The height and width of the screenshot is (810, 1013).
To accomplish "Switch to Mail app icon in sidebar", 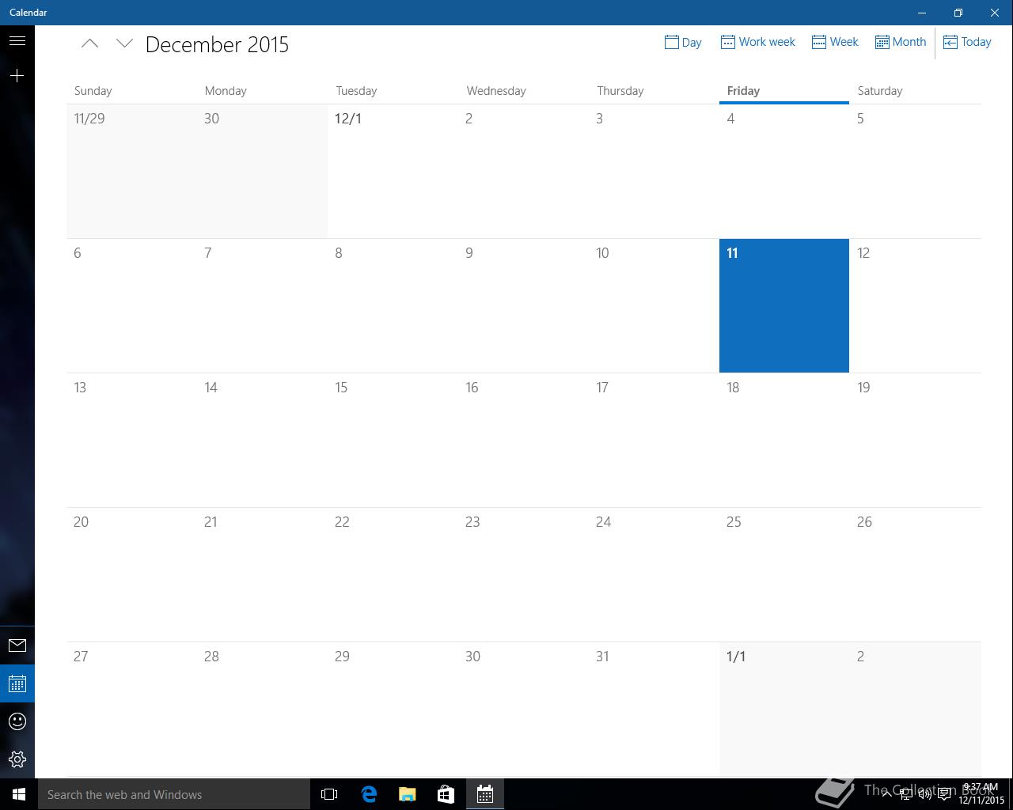I will coord(17,645).
